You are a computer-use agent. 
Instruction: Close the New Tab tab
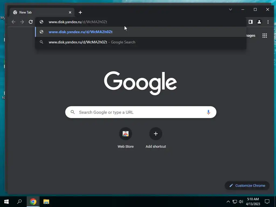(70, 12)
